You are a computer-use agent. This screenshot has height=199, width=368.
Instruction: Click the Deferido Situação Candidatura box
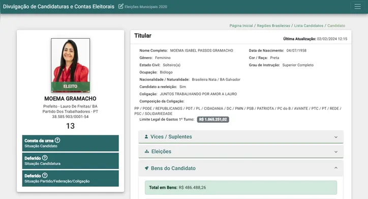point(71,161)
